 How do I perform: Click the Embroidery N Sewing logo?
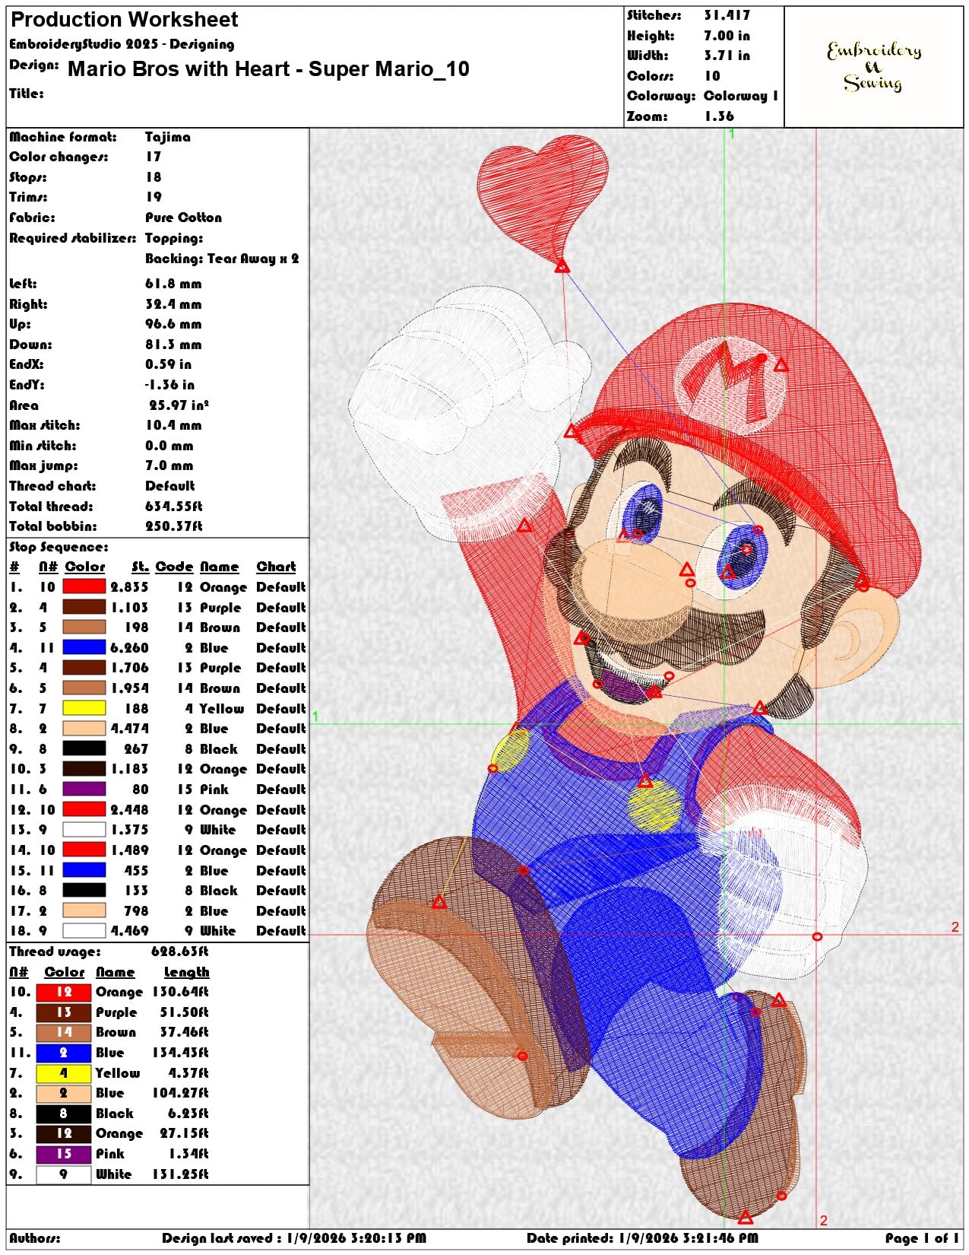pyautogui.click(x=873, y=67)
